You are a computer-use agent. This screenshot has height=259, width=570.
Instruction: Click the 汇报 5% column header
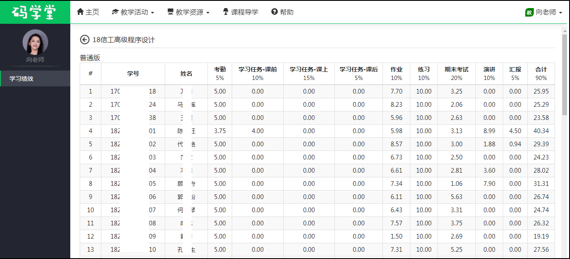point(515,74)
